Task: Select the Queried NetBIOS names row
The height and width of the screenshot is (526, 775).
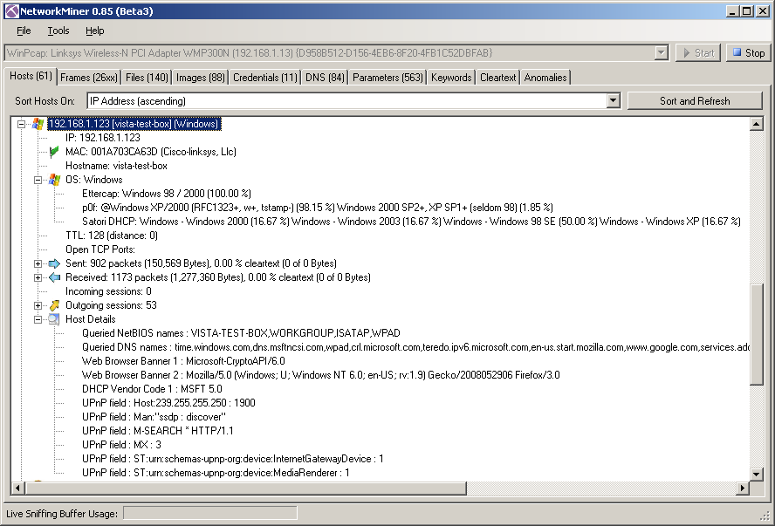Action: point(241,333)
